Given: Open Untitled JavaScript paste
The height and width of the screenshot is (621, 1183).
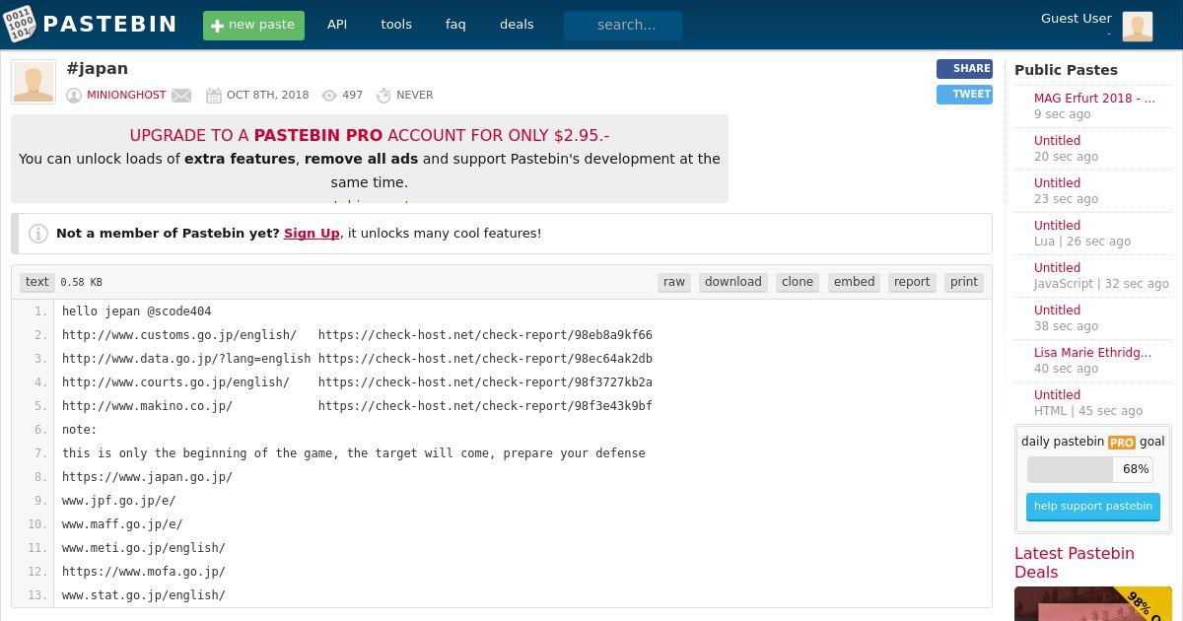Looking at the screenshot, I should point(1057,268).
